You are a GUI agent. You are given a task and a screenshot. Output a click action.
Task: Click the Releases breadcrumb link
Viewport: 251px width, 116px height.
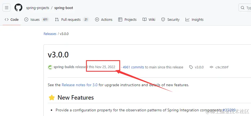pos(50,34)
